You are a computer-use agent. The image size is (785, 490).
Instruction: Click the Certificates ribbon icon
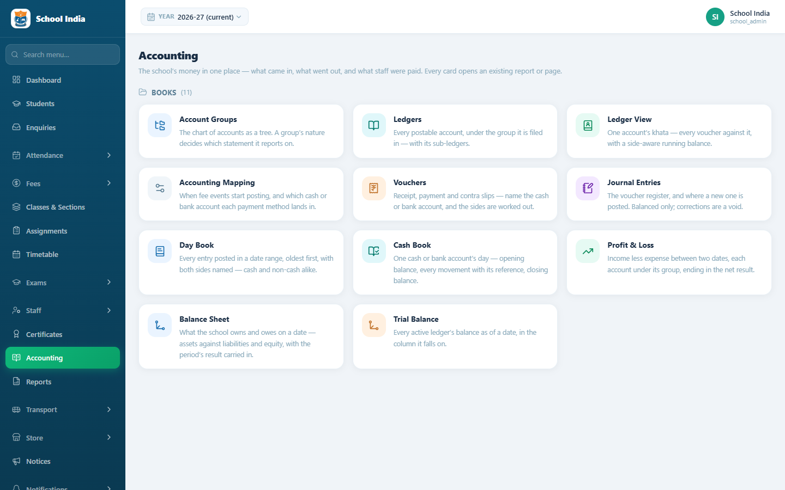16,334
